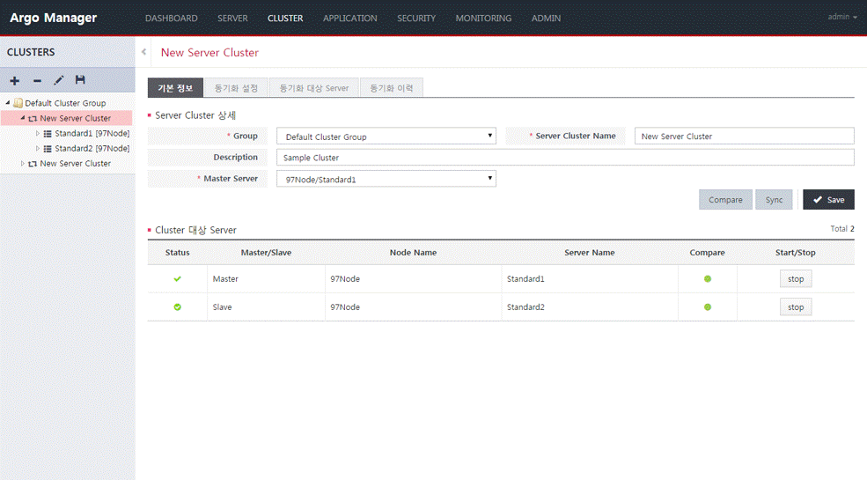
Task: Open the admin user menu
Action: pyautogui.click(x=842, y=17)
